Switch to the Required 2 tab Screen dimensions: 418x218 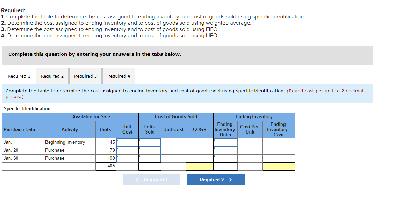tap(52, 76)
